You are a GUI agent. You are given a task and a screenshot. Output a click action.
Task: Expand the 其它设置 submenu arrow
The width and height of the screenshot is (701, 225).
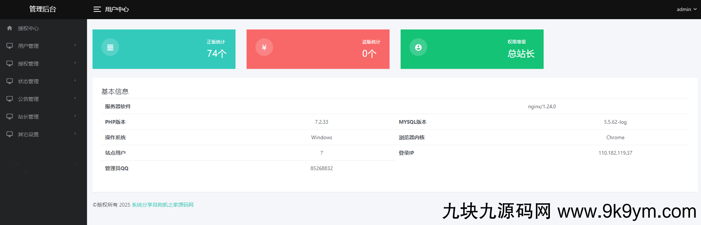[x=75, y=134]
